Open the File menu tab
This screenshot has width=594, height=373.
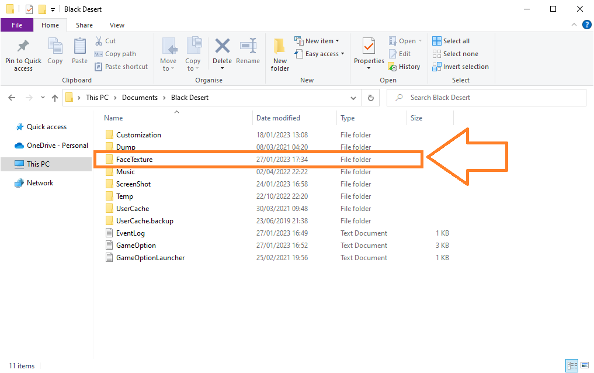point(17,25)
